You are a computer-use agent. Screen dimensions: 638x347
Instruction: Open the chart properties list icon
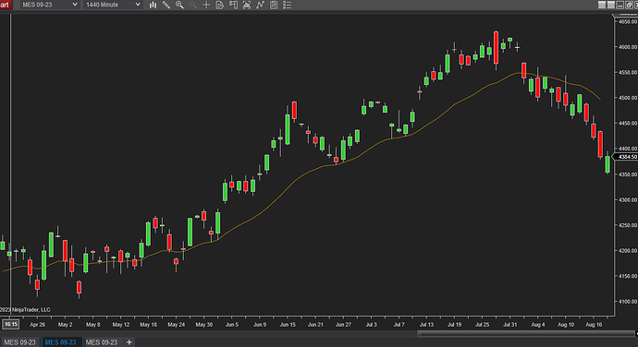287,5
